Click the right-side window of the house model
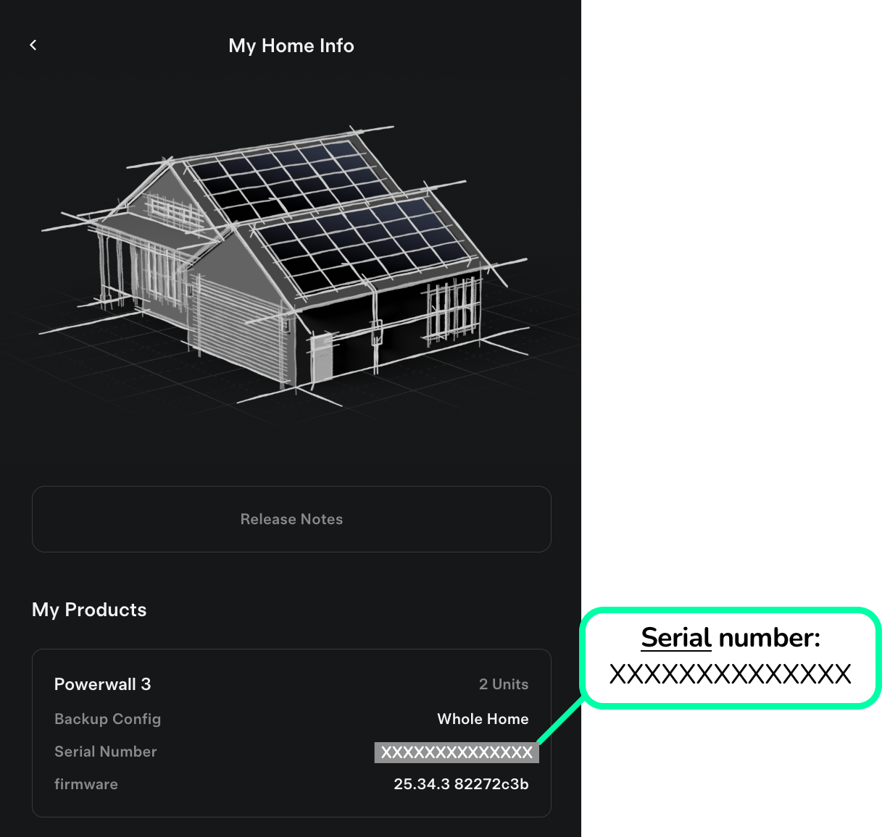Image resolution: width=890 pixels, height=837 pixels. (452, 310)
